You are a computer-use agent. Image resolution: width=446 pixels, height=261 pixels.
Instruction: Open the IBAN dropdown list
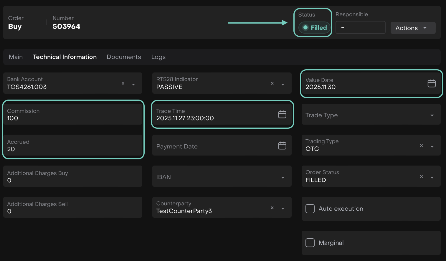pyautogui.click(x=283, y=177)
